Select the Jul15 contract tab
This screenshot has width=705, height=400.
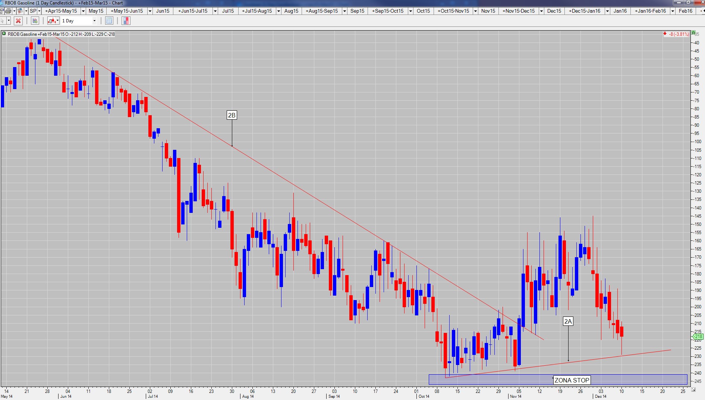click(x=228, y=11)
